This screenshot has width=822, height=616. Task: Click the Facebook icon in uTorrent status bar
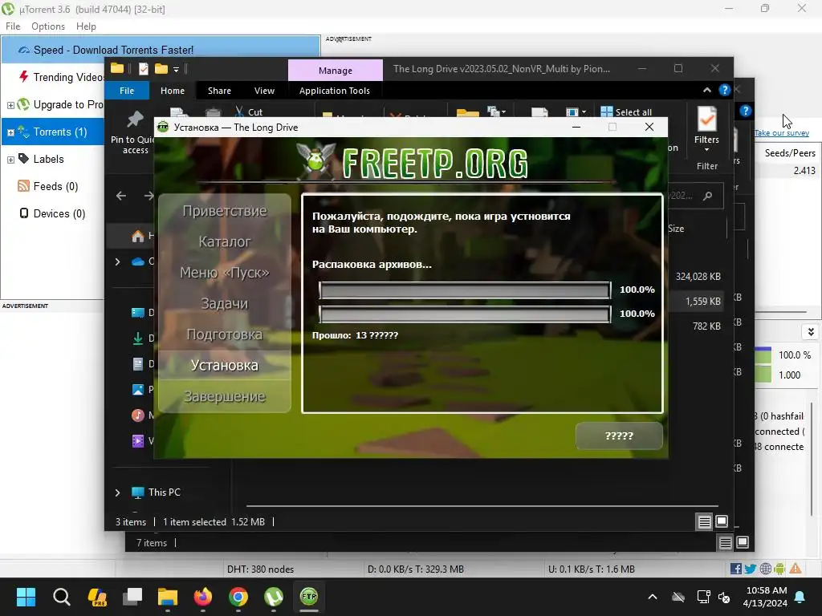tap(735, 569)
